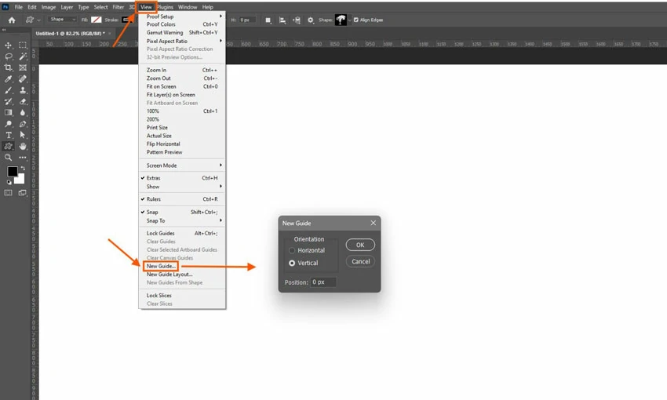Select the Eyedropper tool
667x400 pixels.
point(9,79)
